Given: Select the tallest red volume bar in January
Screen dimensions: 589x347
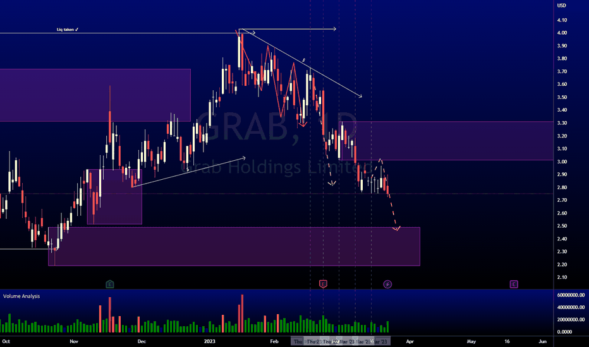Looking at the screenshot, I should pyautogui.click(x=242, y=314).
